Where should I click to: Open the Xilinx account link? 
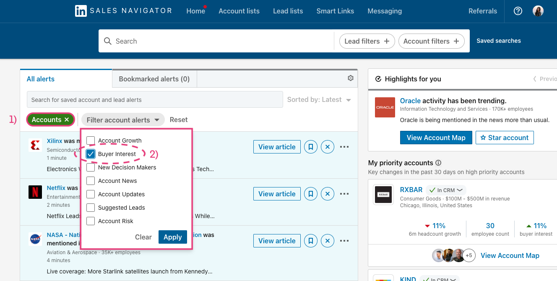coord(55,141)
